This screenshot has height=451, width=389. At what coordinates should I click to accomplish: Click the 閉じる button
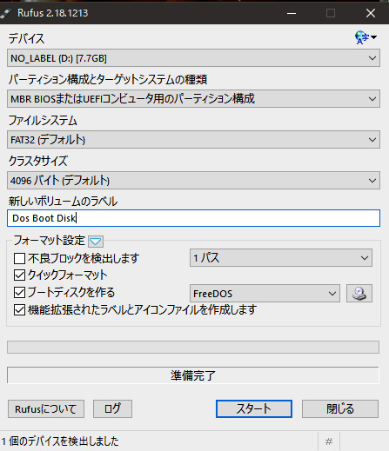click(340, 408)
